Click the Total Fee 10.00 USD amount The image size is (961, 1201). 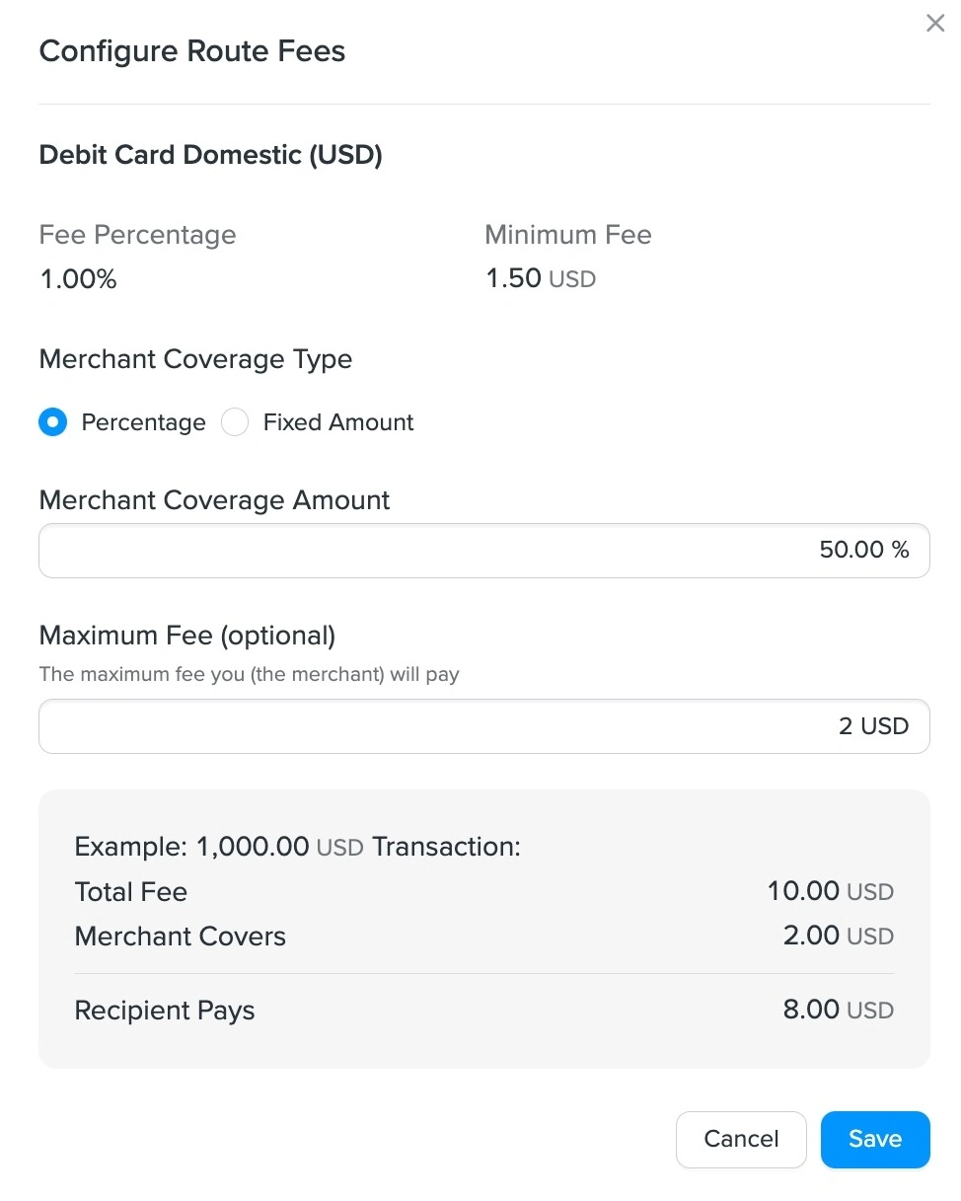click(831, 892)
